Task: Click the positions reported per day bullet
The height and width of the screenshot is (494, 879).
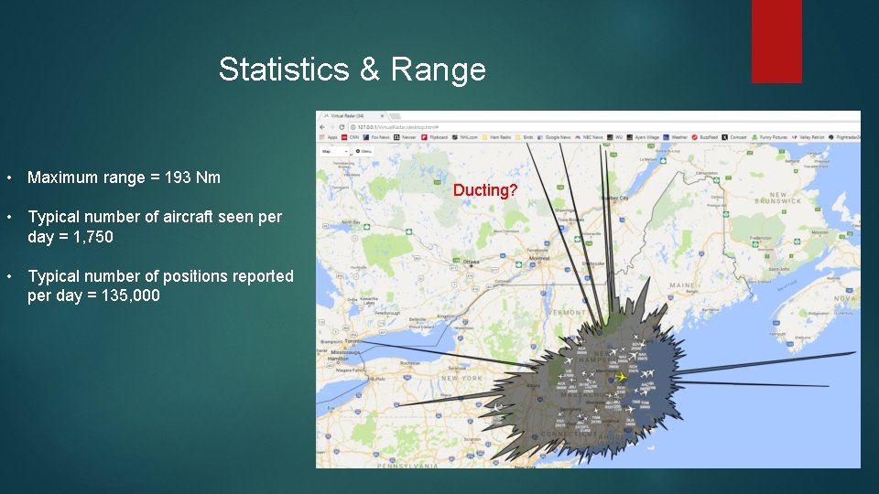Action: 160,285
